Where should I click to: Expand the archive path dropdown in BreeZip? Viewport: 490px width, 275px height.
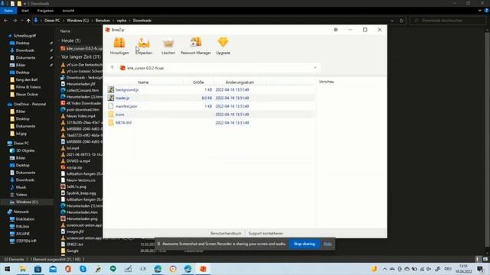[315, 68]
